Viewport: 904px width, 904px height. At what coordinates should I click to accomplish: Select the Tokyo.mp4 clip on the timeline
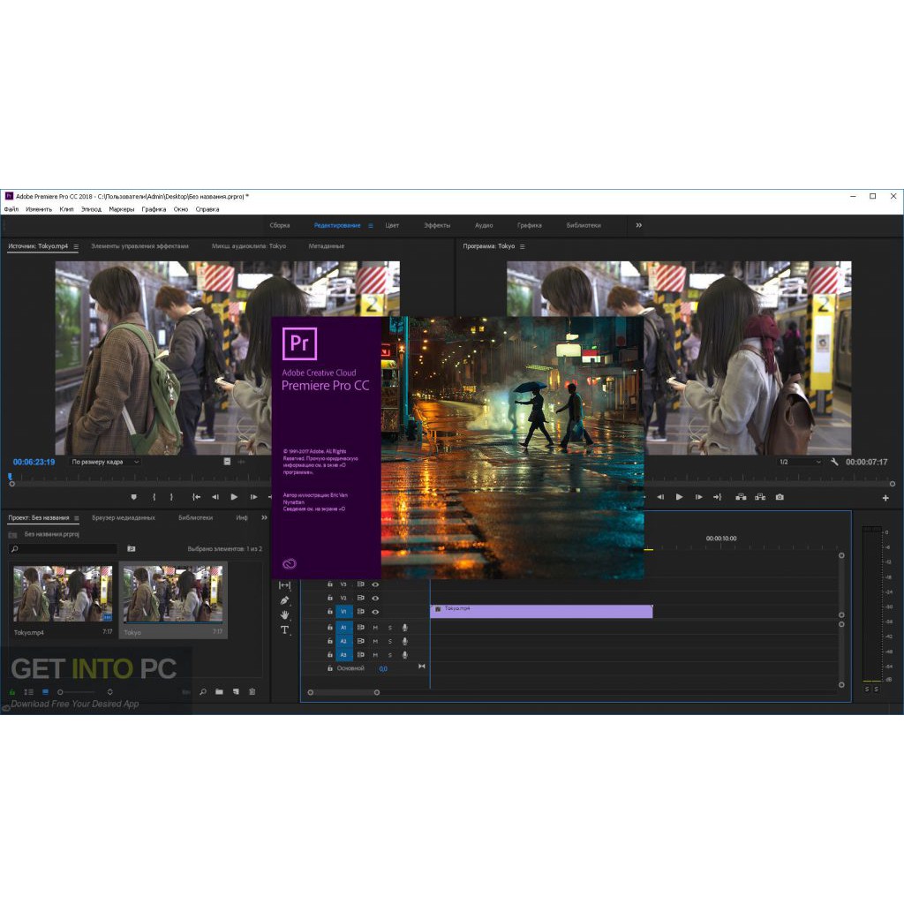pos(541,611)
